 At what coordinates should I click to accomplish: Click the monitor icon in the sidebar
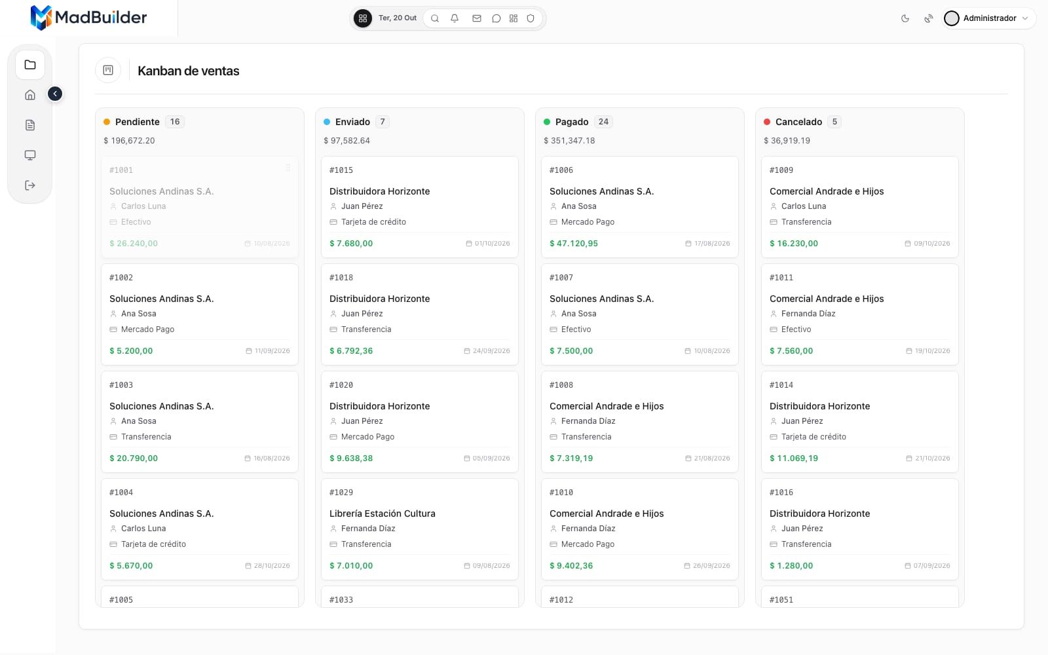[x=30, y=155]
